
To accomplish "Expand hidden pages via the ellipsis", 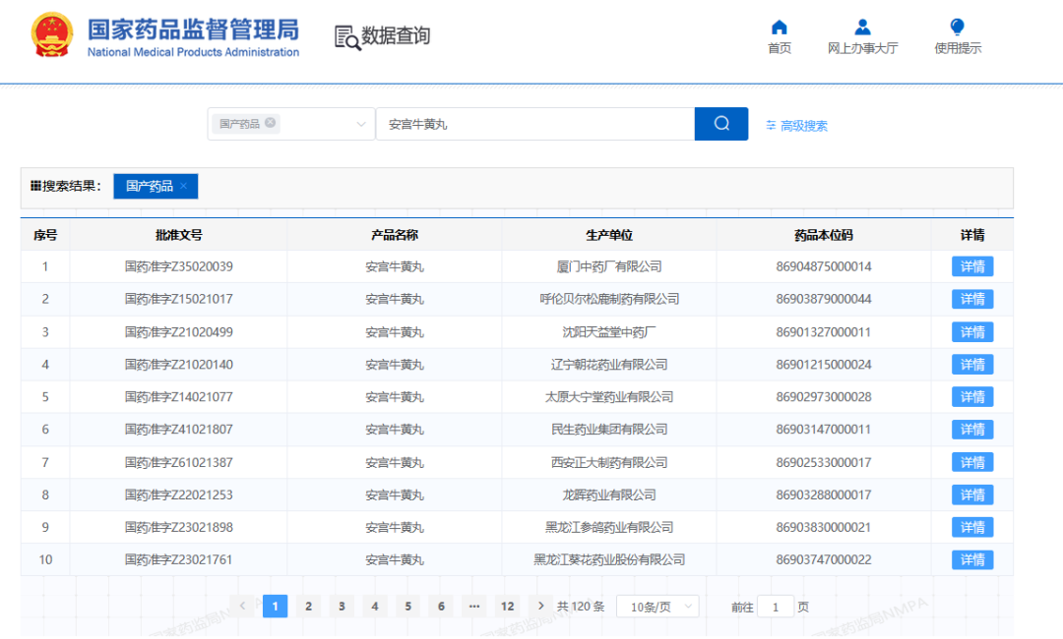I will coord(474,606).
